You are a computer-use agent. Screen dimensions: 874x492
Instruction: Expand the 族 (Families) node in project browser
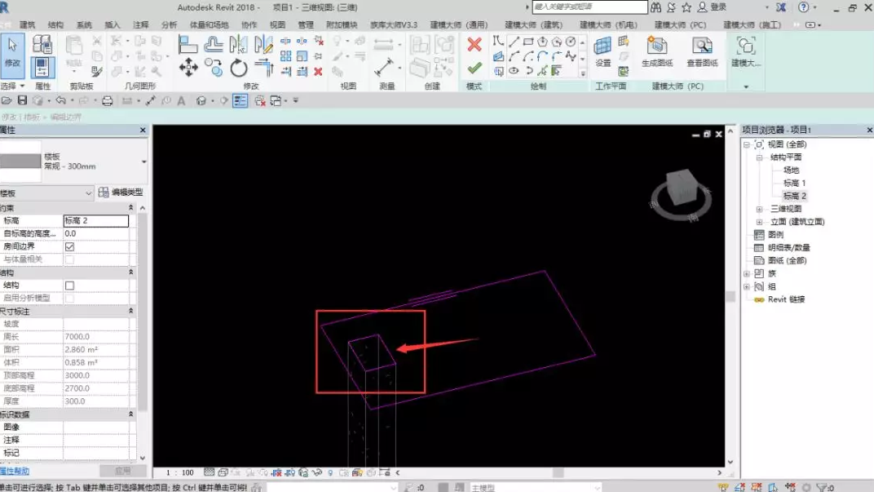pyautogui.click(x=747, y=274)
